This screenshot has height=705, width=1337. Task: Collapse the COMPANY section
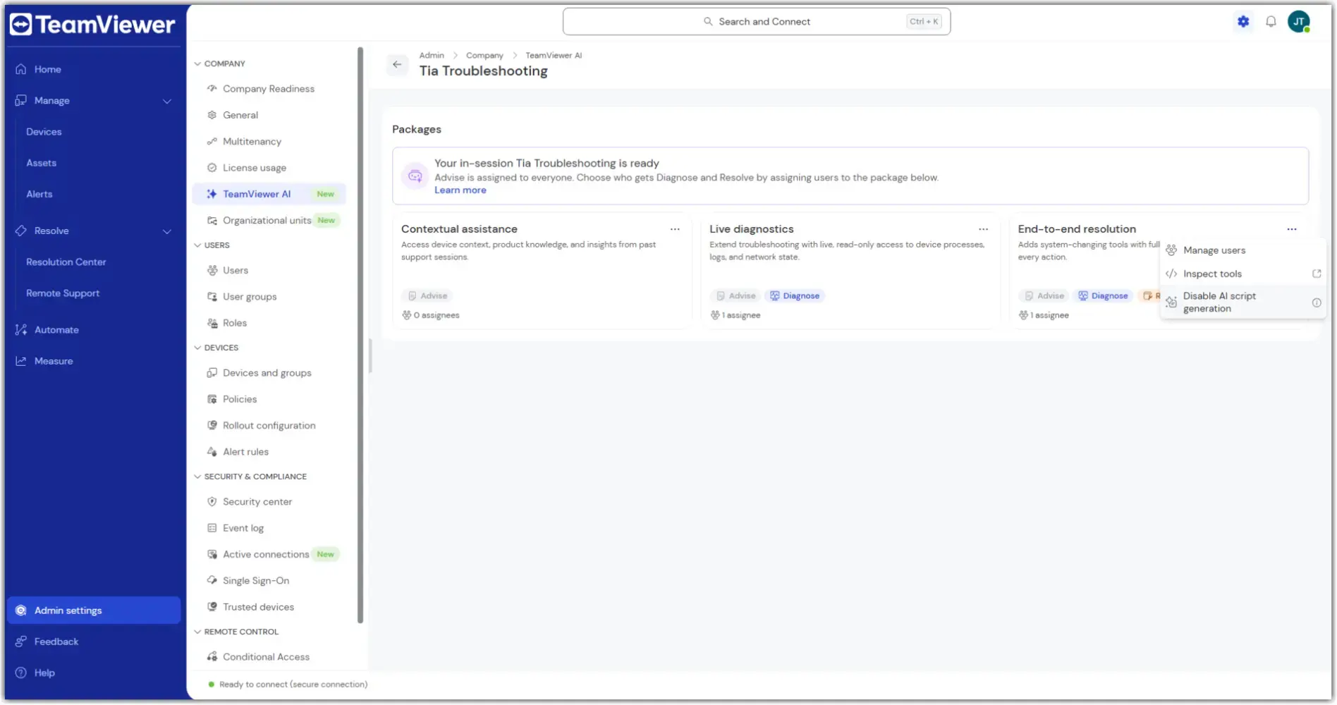(x=197, y=63)
